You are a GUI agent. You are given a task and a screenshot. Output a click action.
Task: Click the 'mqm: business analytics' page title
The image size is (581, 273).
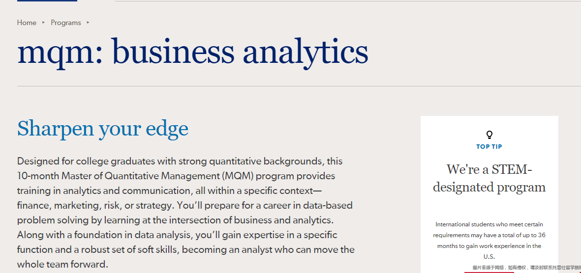[x=193, y=52]
